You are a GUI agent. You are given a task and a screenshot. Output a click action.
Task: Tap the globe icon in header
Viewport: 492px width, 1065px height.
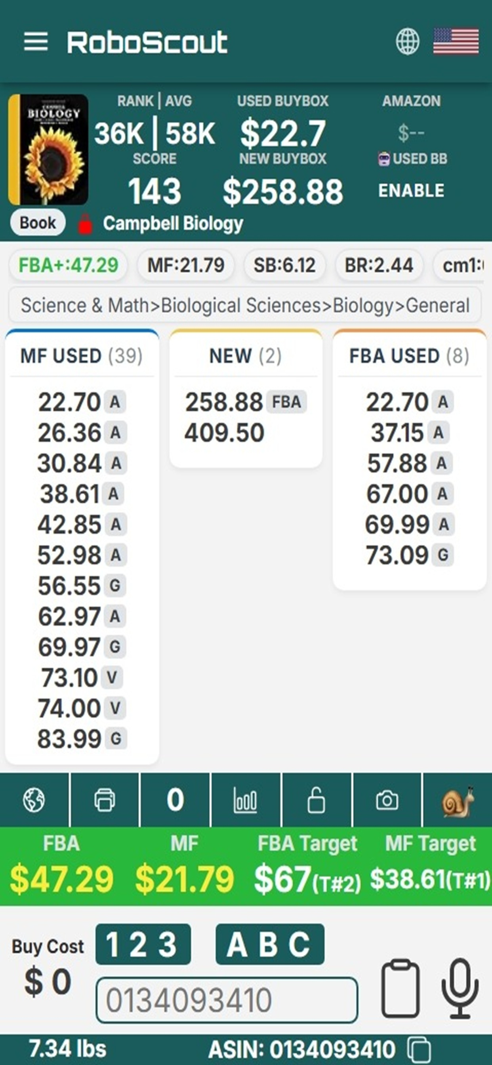(407, 41)
